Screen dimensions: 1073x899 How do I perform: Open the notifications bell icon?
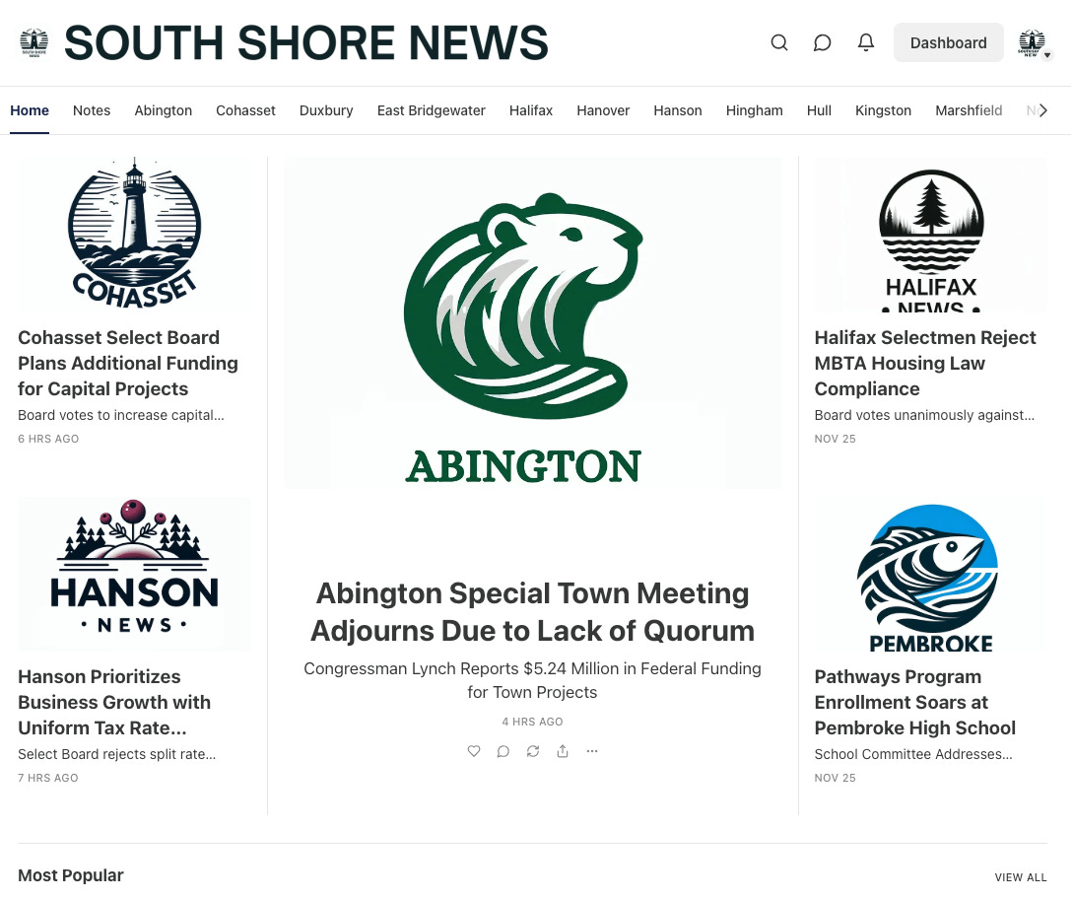click(866, 42)
